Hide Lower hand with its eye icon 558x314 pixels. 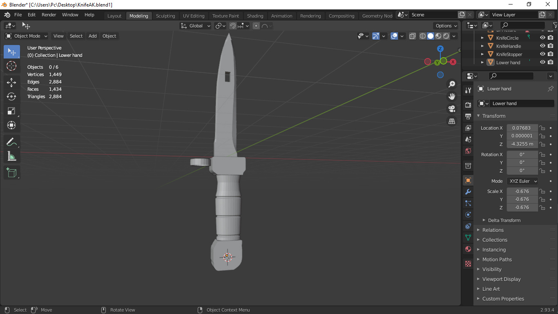pos(542,62)
